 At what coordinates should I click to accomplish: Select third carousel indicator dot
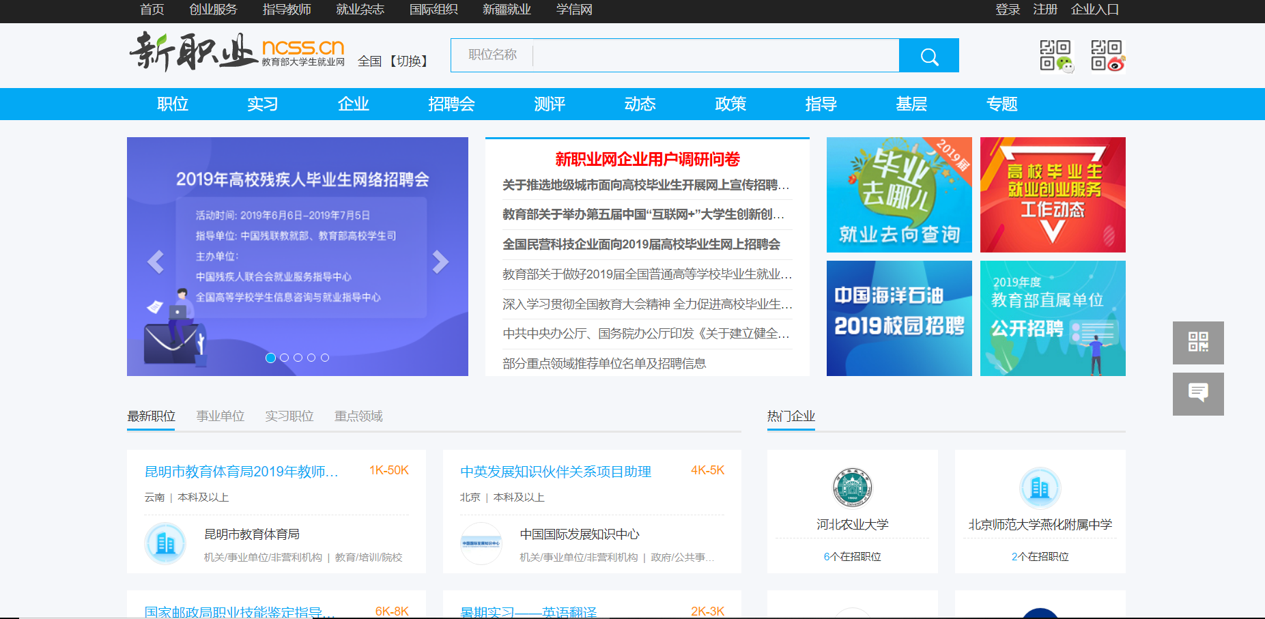[298, 358]
